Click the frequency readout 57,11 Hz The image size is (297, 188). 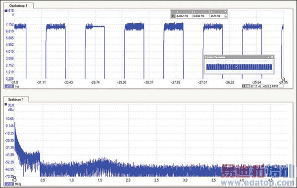264,86
